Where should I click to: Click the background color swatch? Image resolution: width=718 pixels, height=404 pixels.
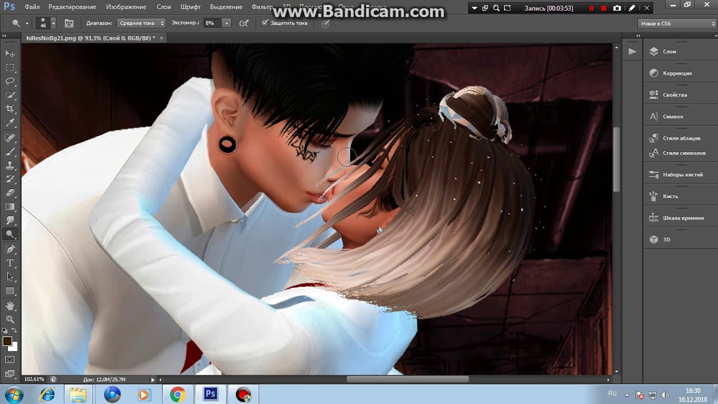[x=15, y=347]
